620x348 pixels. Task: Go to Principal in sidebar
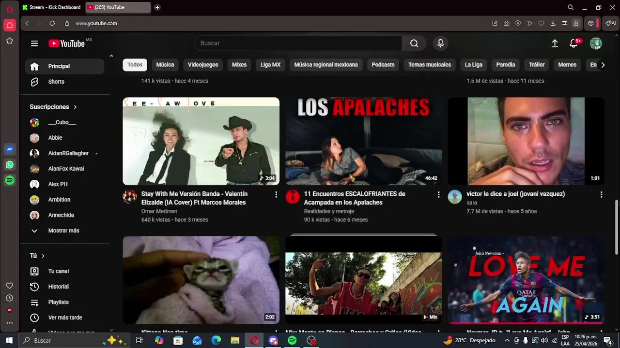pyautogui.click(x=64, y=66)
